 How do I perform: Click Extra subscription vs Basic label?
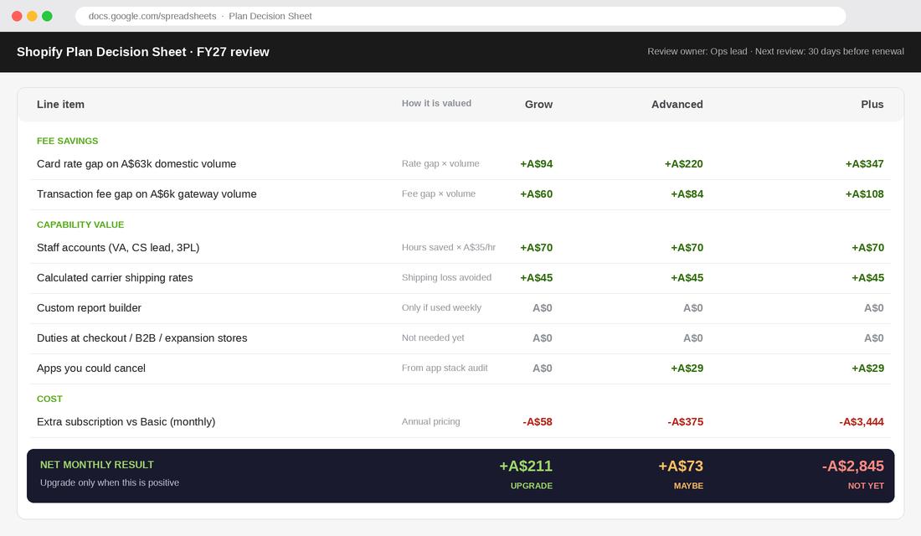(126, 422)
